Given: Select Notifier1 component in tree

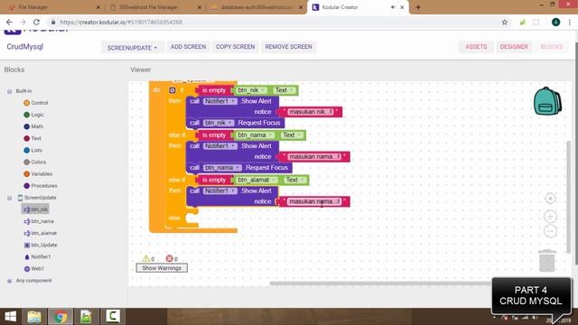Looking at the screenshot, I should pyautogui.click(x=37, y=256).
